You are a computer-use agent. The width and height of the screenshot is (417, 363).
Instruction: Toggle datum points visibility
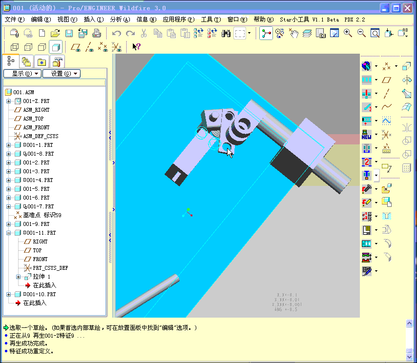click(103, 47)
